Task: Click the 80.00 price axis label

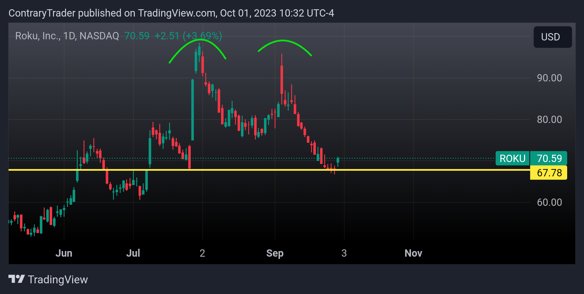Action: [x=549, y=120]
